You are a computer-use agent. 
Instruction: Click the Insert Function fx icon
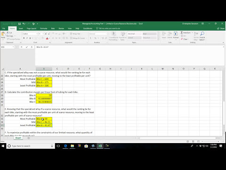32,47
